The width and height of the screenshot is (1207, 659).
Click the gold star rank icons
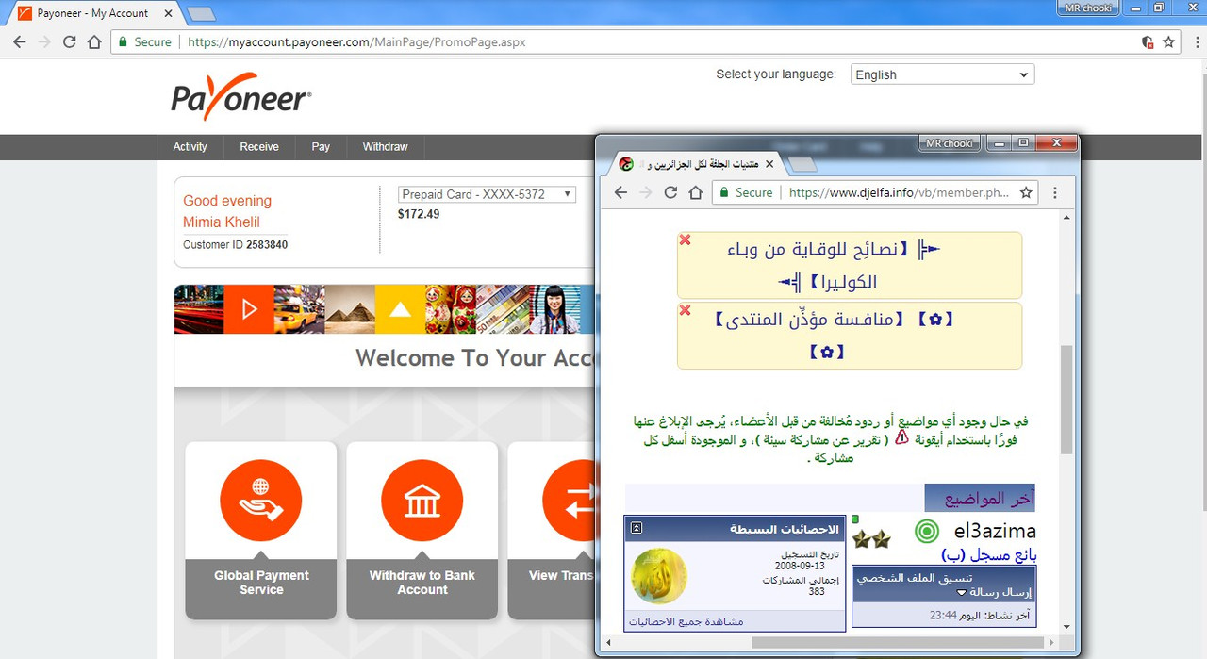click(871, 539)
